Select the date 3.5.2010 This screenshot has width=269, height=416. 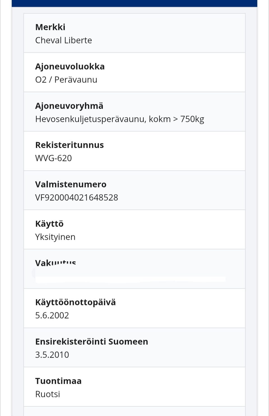[52, 355]
